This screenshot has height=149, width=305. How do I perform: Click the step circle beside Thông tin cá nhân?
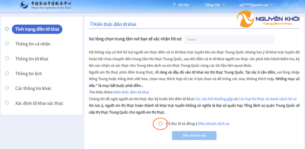[x=7, y=44]
